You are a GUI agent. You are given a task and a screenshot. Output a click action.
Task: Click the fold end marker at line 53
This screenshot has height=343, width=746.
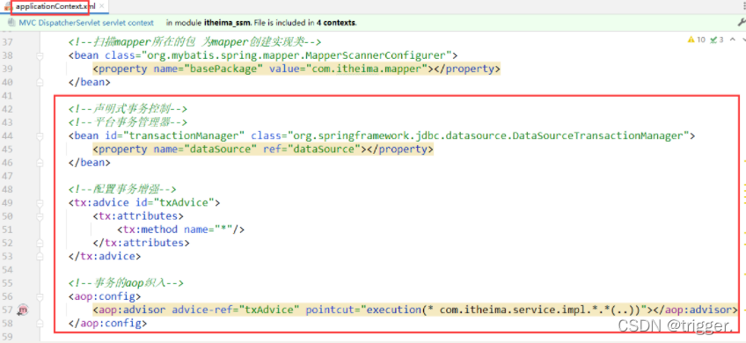40,257
